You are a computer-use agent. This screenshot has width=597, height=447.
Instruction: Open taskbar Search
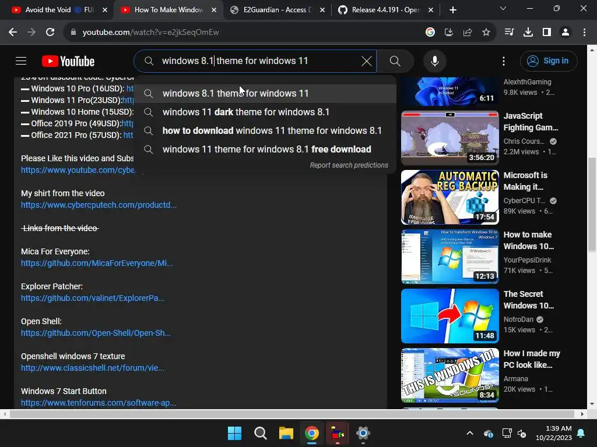pyautogui.click(x=261, y=433)
